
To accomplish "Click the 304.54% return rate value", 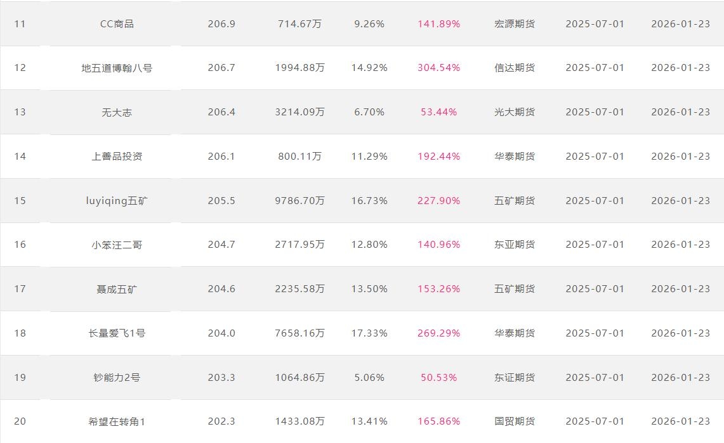I will tap(438, 68).
